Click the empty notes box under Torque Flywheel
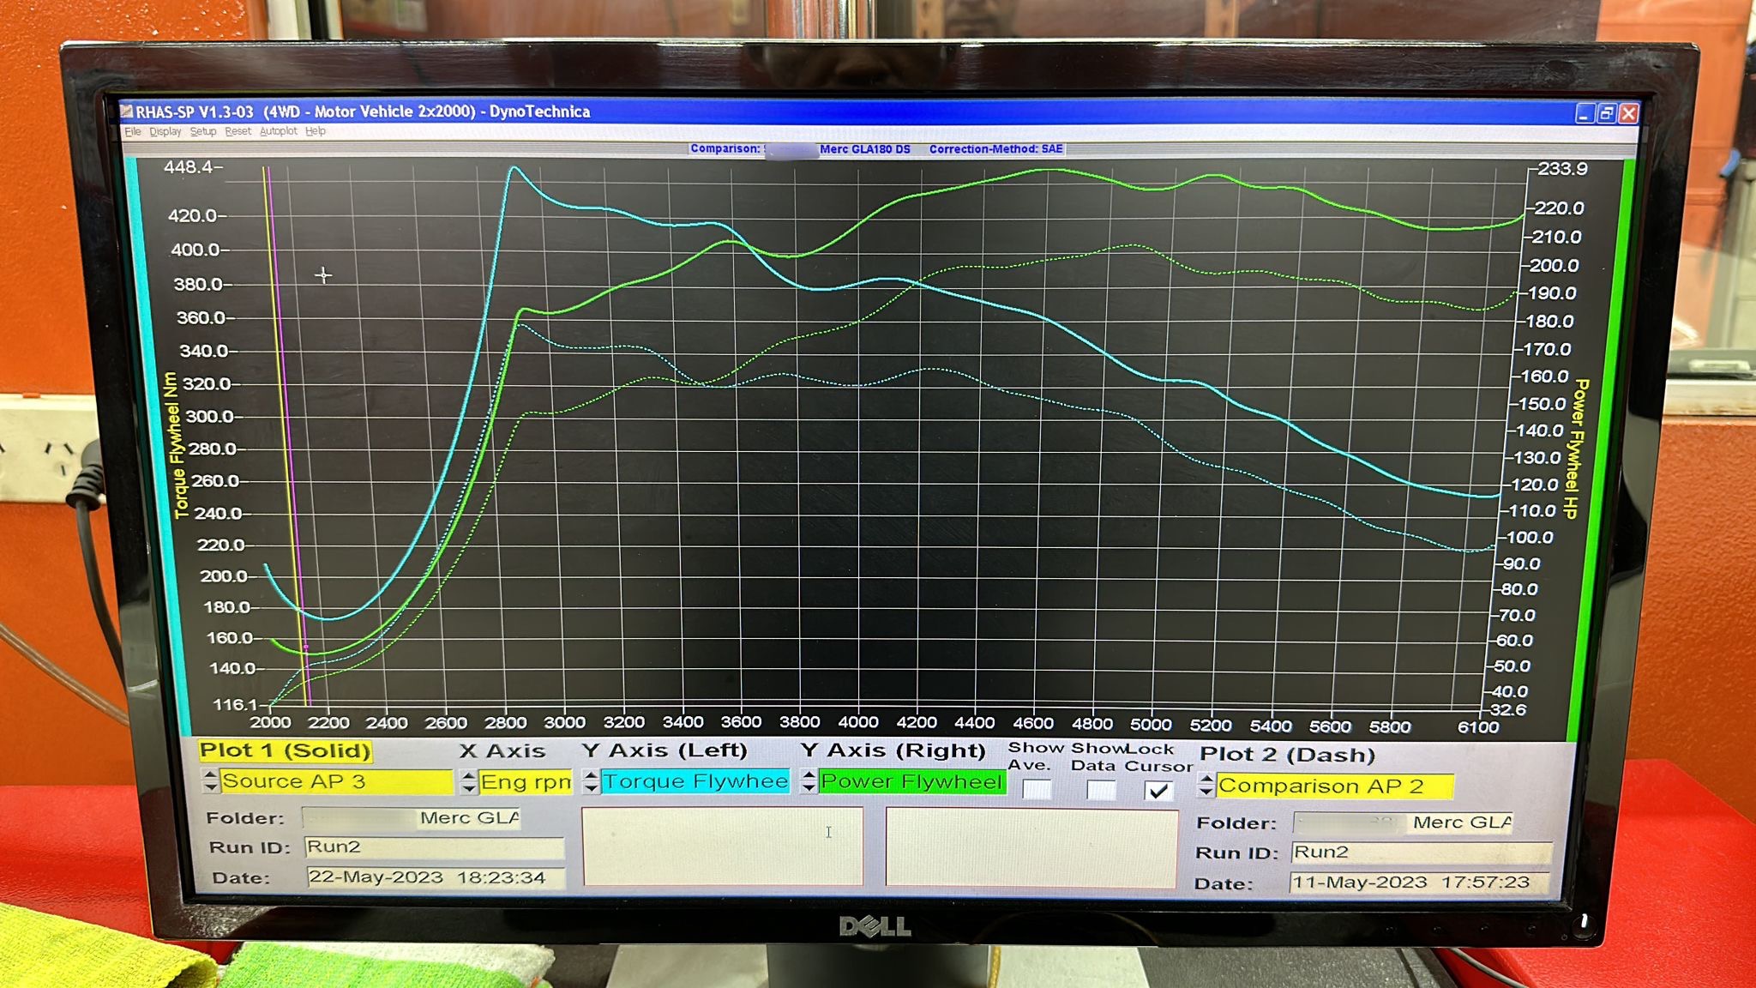Image resolution: width=1756 pixels, height=988 pixels. click(723, 846)
